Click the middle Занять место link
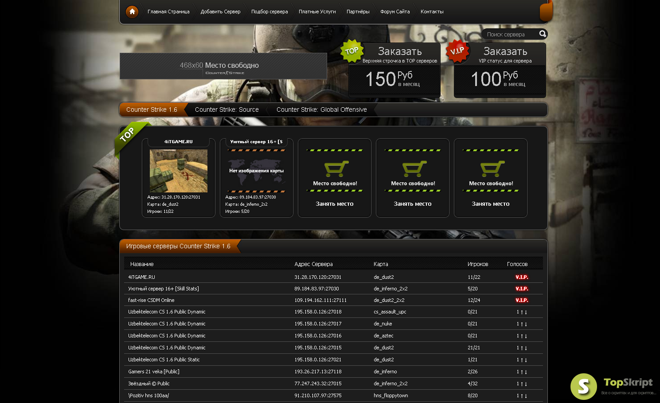660x403 pixels. [413, 204]
